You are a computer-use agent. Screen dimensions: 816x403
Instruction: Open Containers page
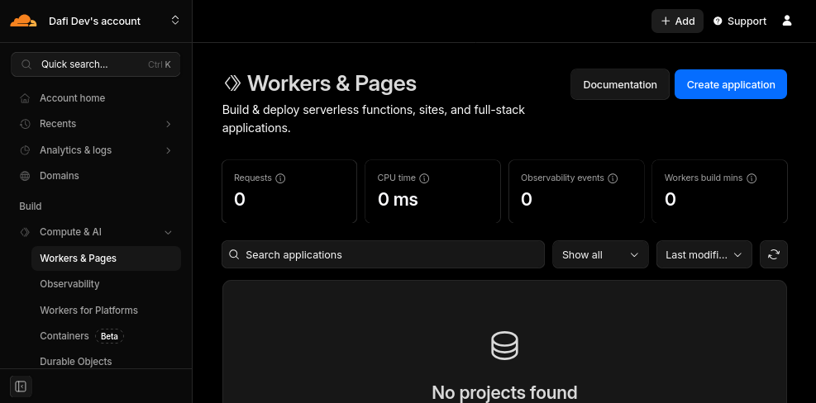click(64, 336)
